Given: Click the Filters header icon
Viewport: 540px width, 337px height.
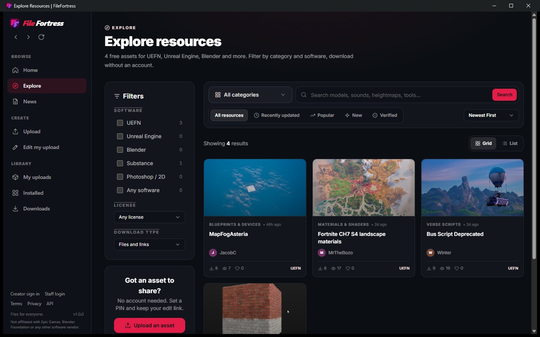Looking at the screenshot, I should click(117, 96).
